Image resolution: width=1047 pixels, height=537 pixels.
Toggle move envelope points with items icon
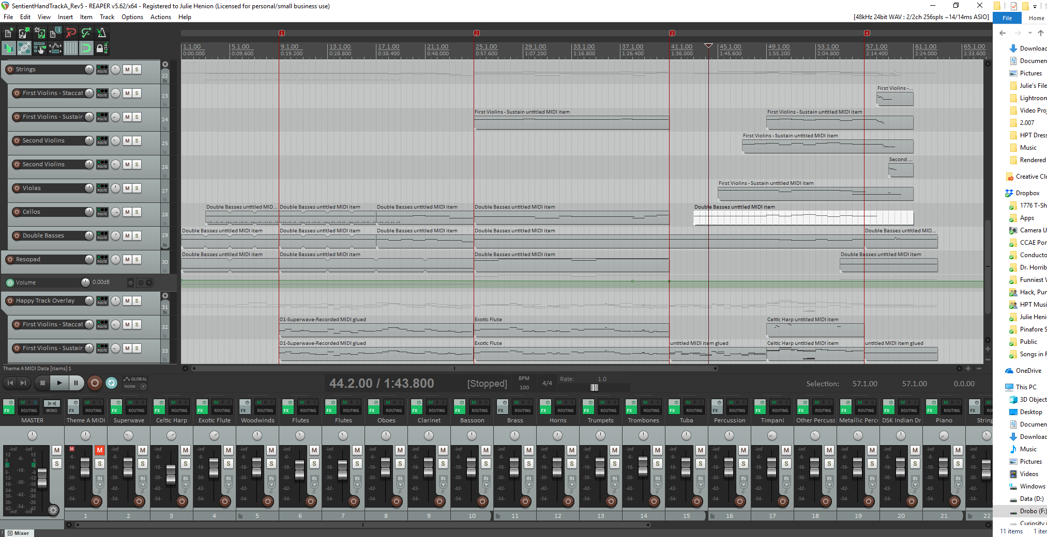pos(55,49)
